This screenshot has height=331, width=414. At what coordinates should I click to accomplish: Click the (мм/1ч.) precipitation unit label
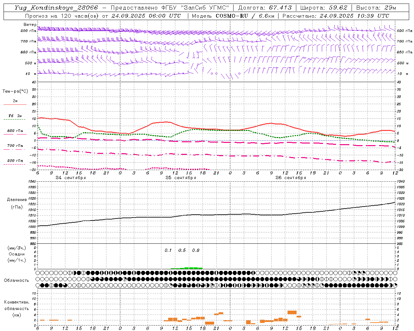pyautogui.click(x=17, y=260)
